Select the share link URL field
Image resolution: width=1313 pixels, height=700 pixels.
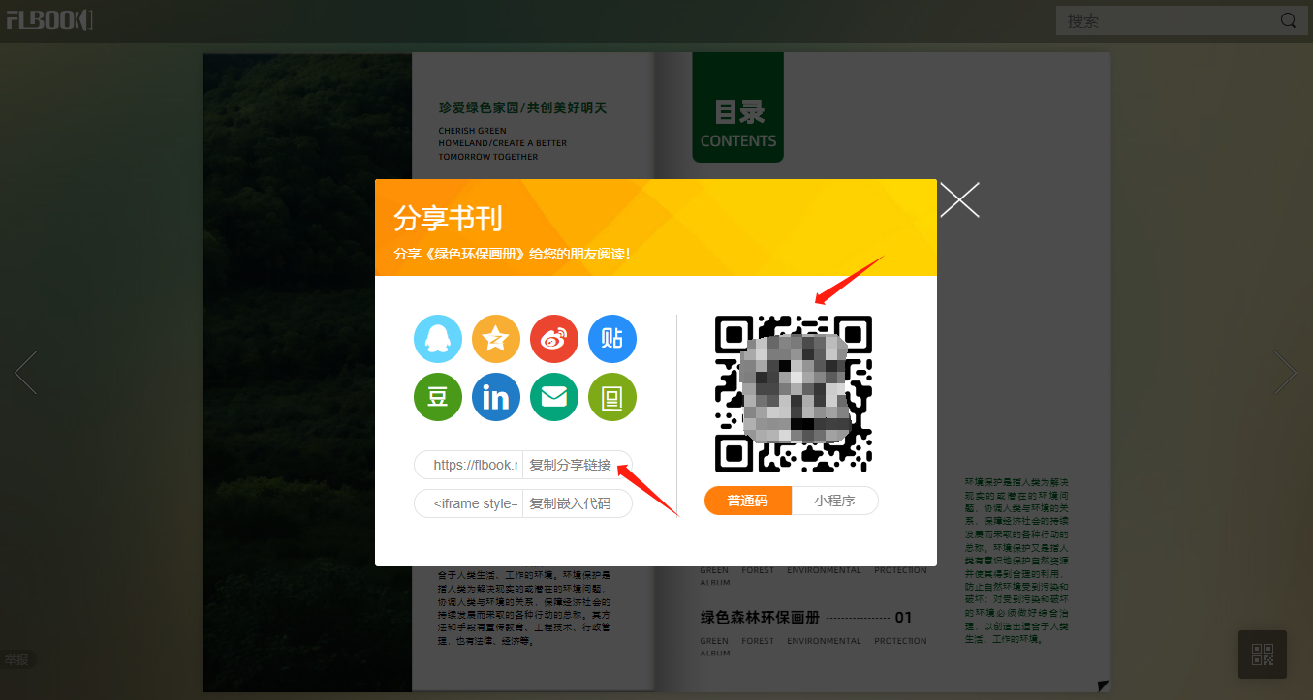(469, 465)
